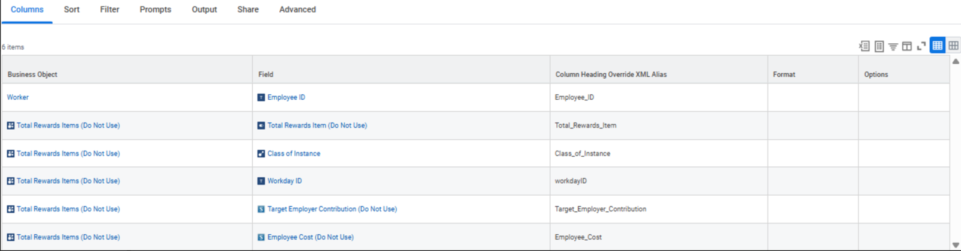Select the Target_Employer_Contribution alias cell
The width and height of the screenshot is (961, 251).
point(659,209)
